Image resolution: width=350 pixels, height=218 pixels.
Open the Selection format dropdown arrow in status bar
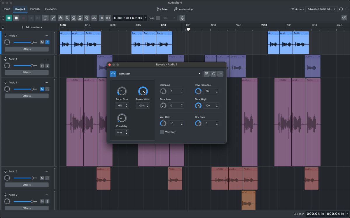(x=347, y=214)
